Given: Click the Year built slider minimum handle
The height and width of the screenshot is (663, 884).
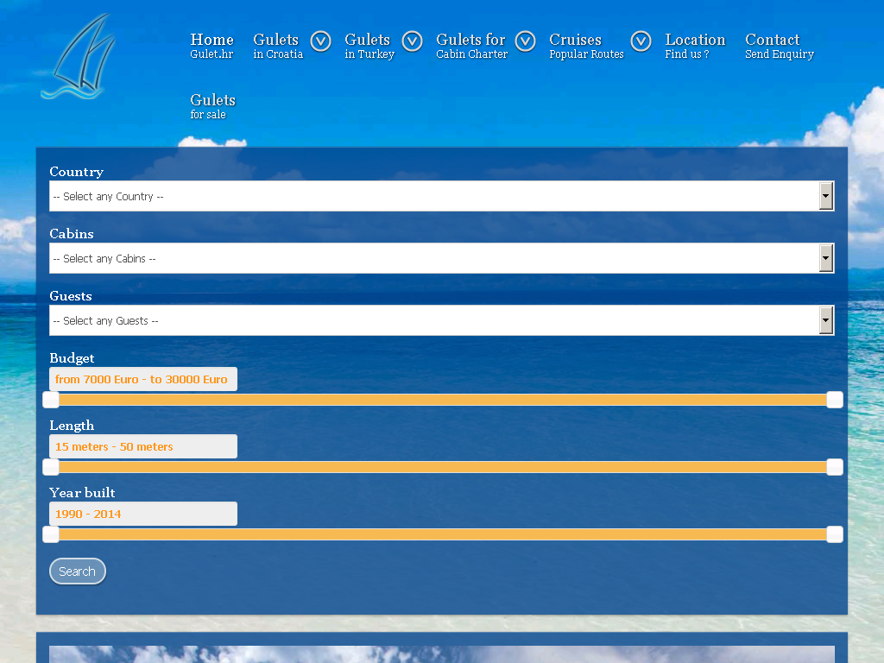Looking at the screenshot, I should pyautogui.click(x=51, y=534).
